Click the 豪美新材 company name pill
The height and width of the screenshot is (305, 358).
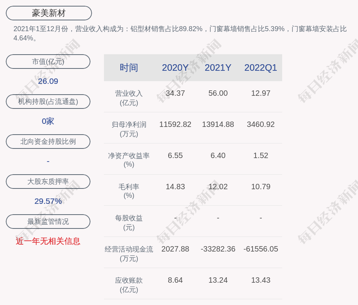coord(49,13)
